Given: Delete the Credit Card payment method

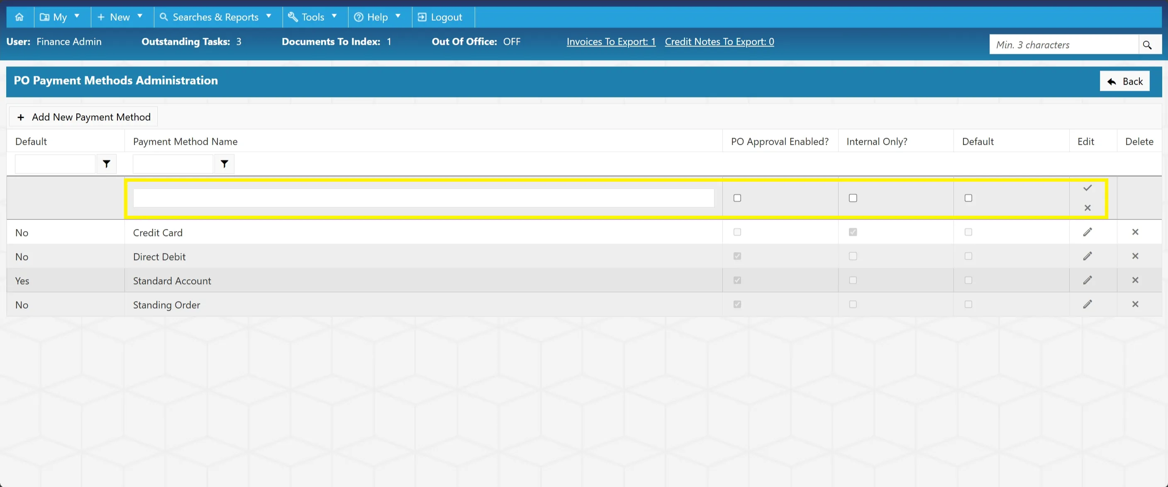Looking at the screenshot, I should point(1135,232).
